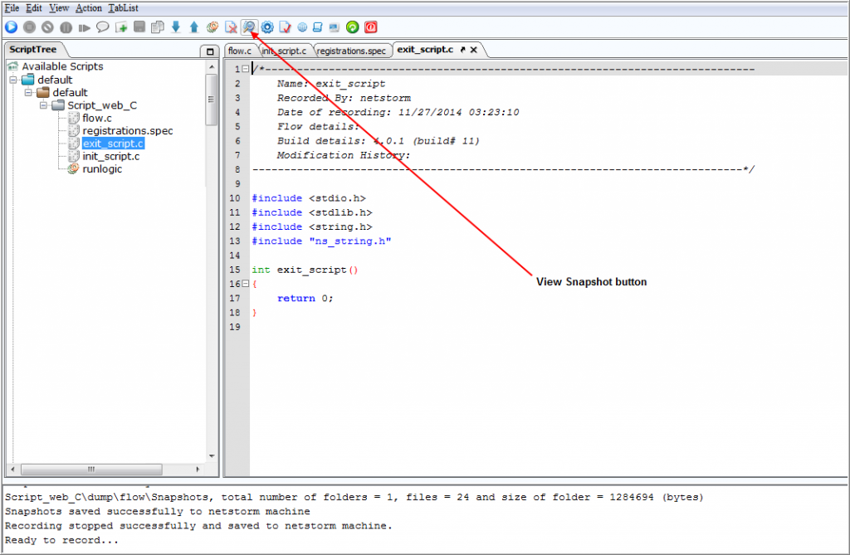
Task: Click the grey Cancel (no-entry) icon
Action: pos(47,27)
